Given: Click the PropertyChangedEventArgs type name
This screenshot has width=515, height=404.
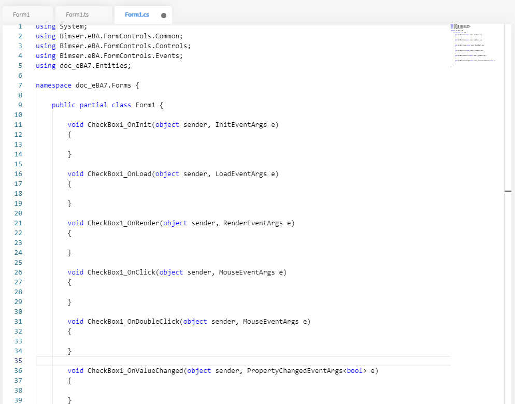Looking at the screenshot, I should (x=294, y=371).
